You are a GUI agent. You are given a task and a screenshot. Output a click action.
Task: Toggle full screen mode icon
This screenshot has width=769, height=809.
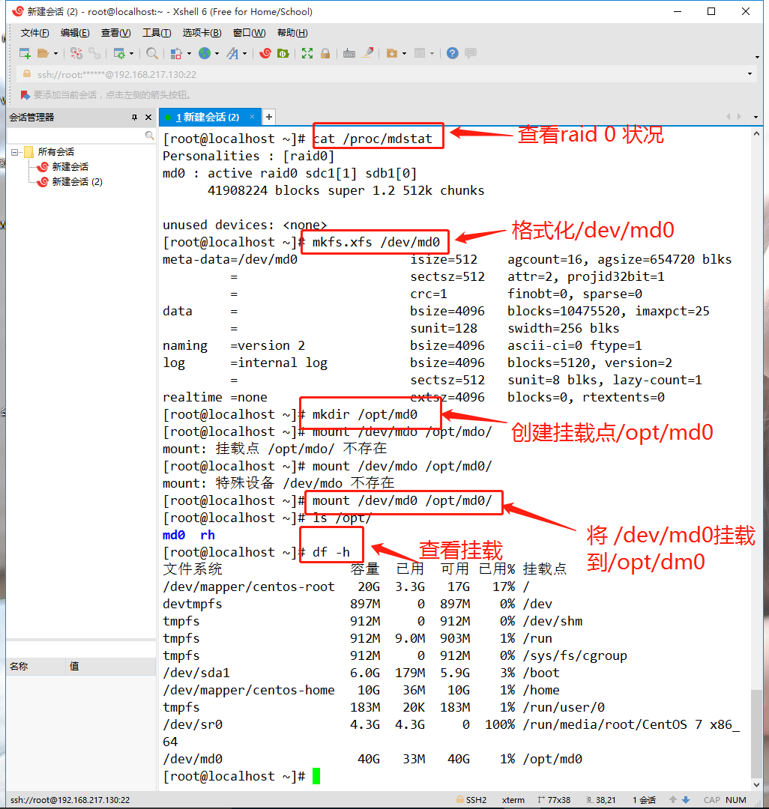click(307, 53)
